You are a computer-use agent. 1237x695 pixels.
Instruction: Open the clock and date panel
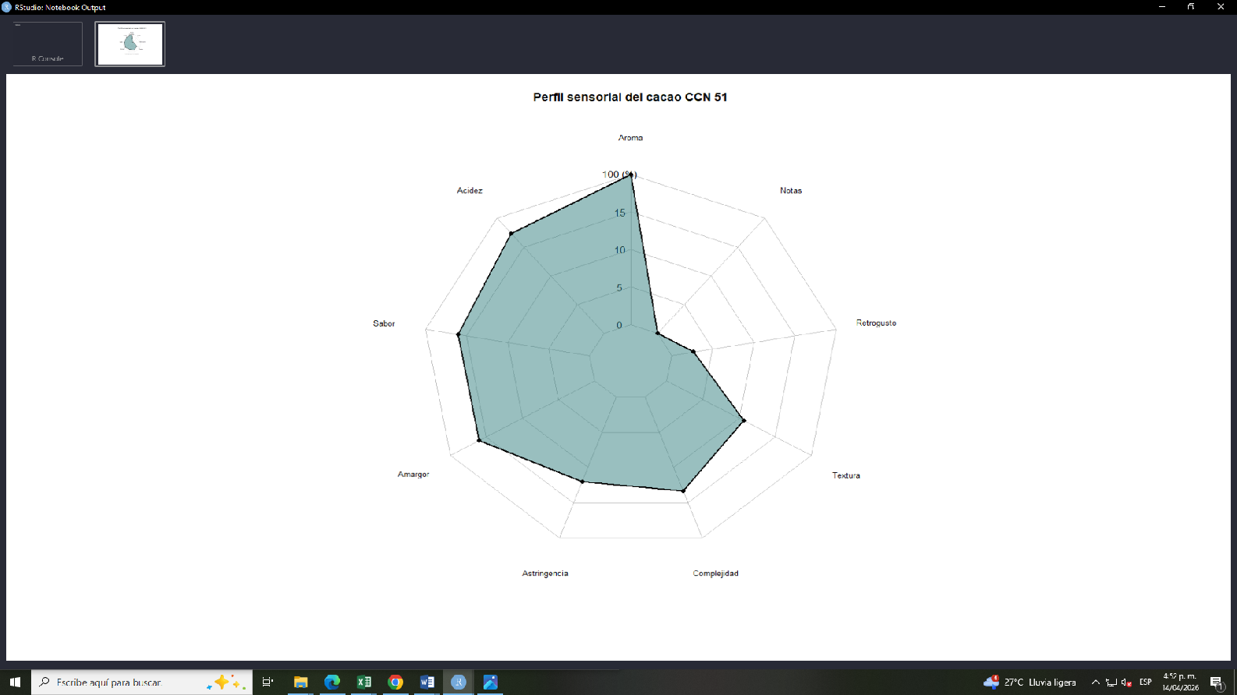(x=1180, y=682)
